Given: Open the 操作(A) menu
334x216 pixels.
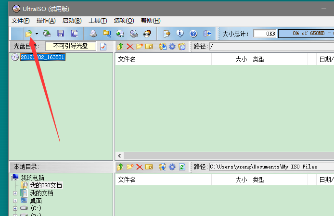Looking at the screenshot, I should click(46, 21).
